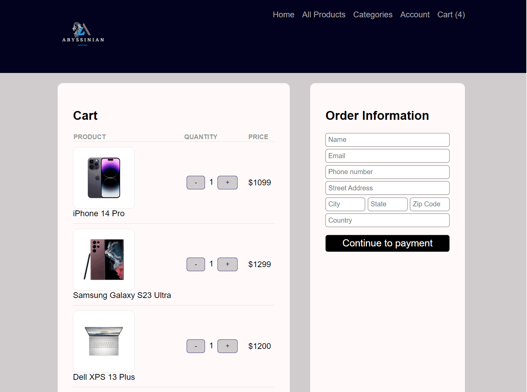Screen dimensions: 527x392
Task: Focus the Name input field
Action: click(387, 140)
